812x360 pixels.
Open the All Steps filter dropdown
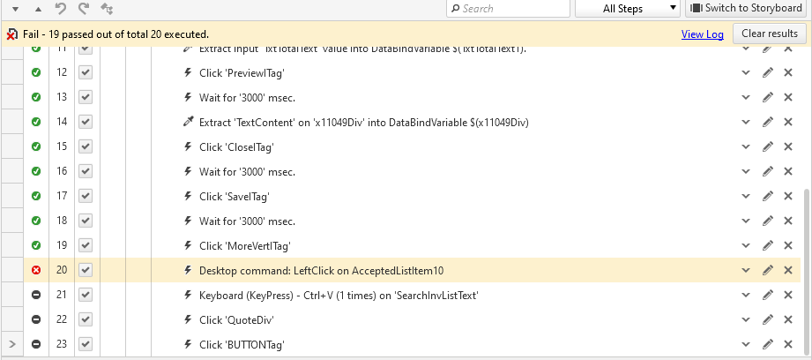coord(627,9)
